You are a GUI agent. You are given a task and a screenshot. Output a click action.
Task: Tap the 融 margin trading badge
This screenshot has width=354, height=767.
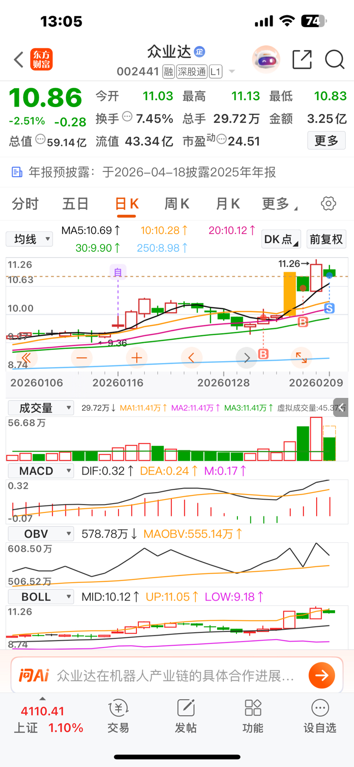(169, 71)
